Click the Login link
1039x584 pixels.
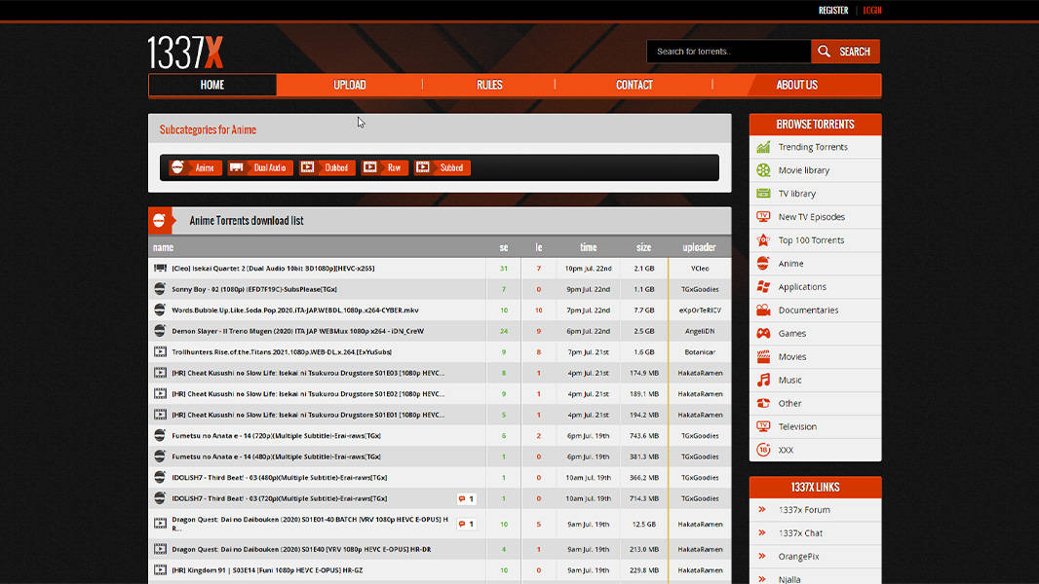point(872,11)
